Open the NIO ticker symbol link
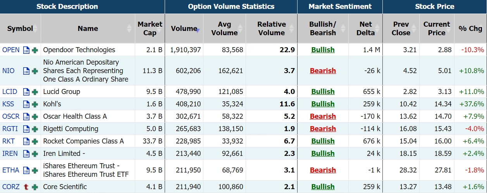 tap(9, 71)
